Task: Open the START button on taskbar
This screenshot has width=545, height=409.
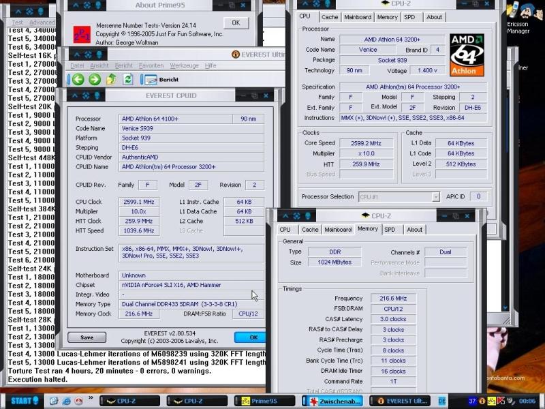Action: pos(25,401)
